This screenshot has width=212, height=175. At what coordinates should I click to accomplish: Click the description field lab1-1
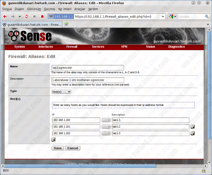[151, 120]
